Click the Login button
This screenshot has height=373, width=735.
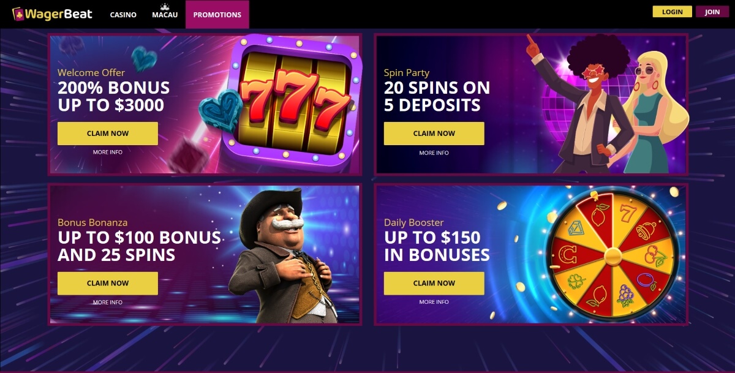coord(673,12)
